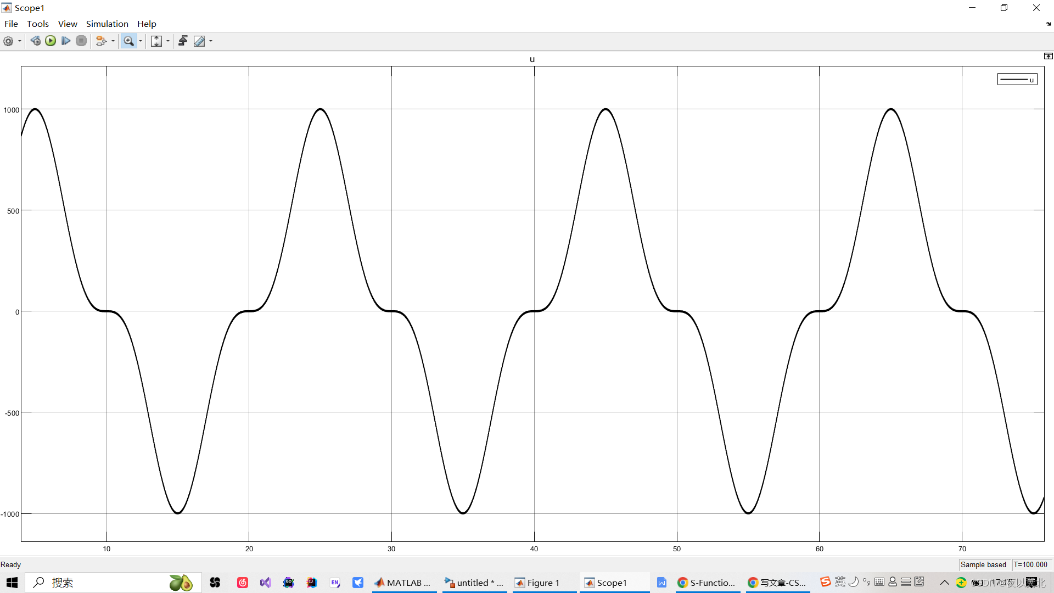
Task: Switch to the CSDN article Chrome window
Action: (x=778, y=583)
